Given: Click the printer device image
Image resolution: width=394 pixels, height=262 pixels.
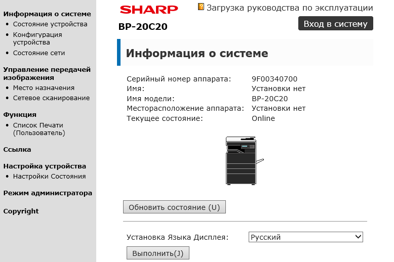Looking at the screenshot, I should (x=245, y=161).
